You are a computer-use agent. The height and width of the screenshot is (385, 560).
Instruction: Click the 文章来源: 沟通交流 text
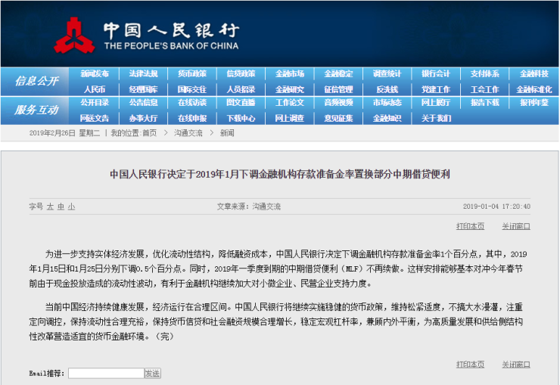tap(249, 206)
